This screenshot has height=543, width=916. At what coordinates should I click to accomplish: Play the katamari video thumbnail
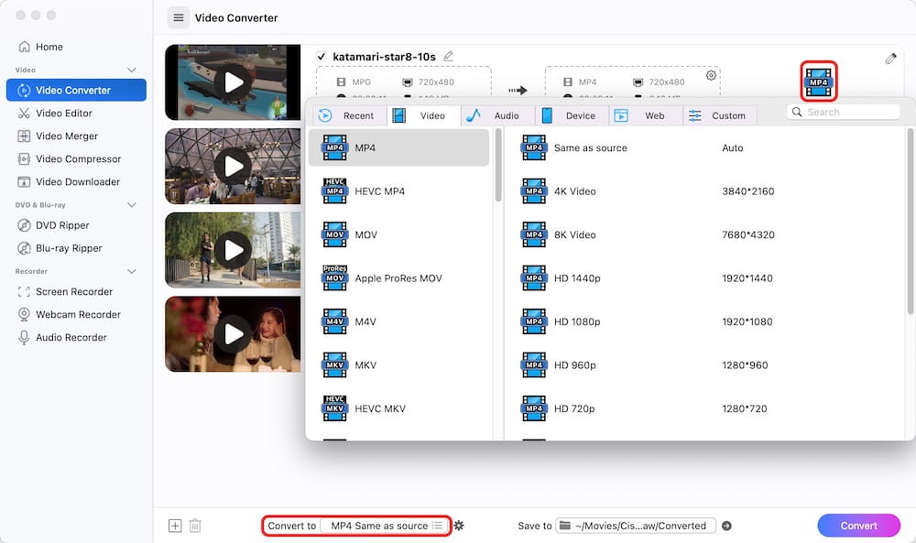tap(233, 82)
